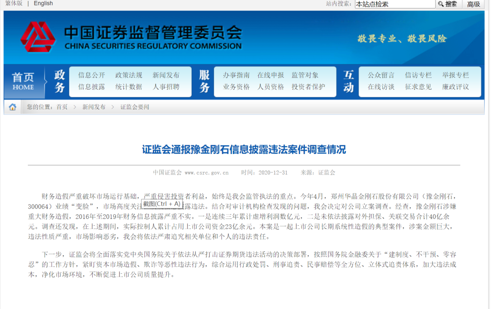Open the 信息公开 menu link
The height and width of the screenshot is (309, 493).
(91, 75)
